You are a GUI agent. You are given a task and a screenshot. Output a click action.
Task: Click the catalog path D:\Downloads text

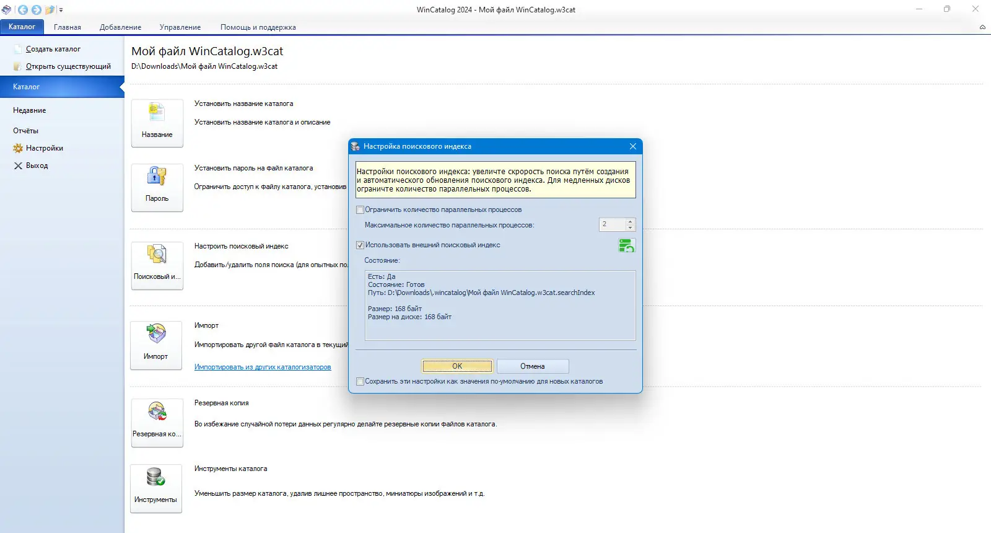point(204,66)
